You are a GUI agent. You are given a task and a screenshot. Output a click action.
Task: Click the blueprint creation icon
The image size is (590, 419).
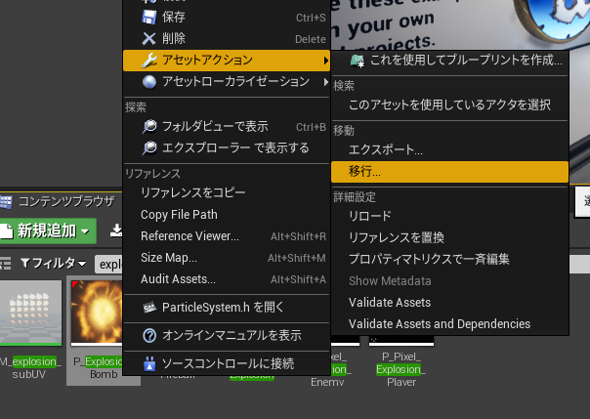(358, 61)
